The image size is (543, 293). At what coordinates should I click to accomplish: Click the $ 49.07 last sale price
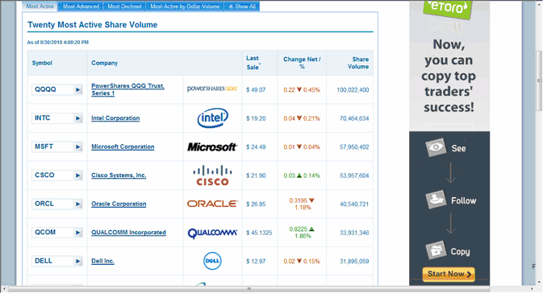(256, 90)
